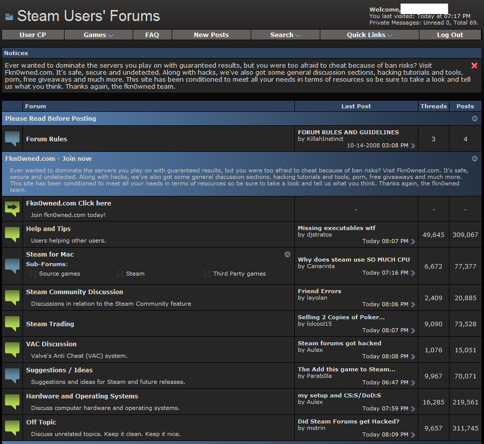Click the Steam Trading status bubble icon

[13, 324]
